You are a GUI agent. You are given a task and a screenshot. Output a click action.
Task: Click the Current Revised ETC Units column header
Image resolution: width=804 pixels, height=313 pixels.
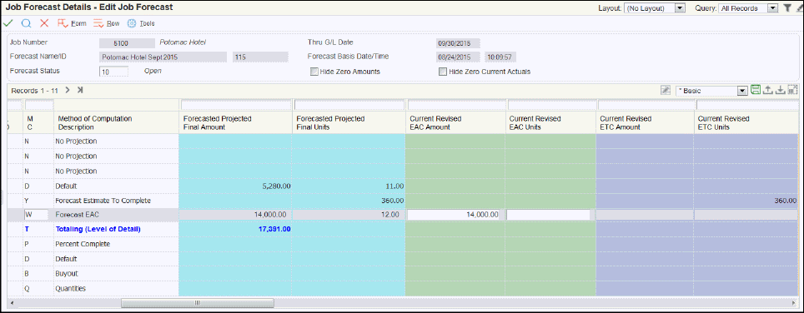(x=747, y=122)
